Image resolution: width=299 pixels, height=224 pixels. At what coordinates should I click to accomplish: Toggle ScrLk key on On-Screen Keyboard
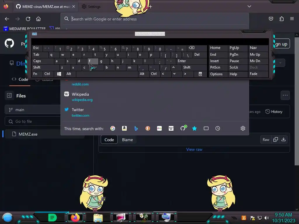pos(238,67)
